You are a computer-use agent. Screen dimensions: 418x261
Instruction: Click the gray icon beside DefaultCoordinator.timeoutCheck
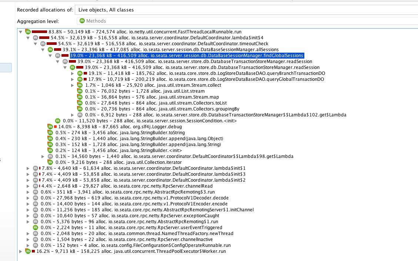pyautogui.click(x=43, y=44)
